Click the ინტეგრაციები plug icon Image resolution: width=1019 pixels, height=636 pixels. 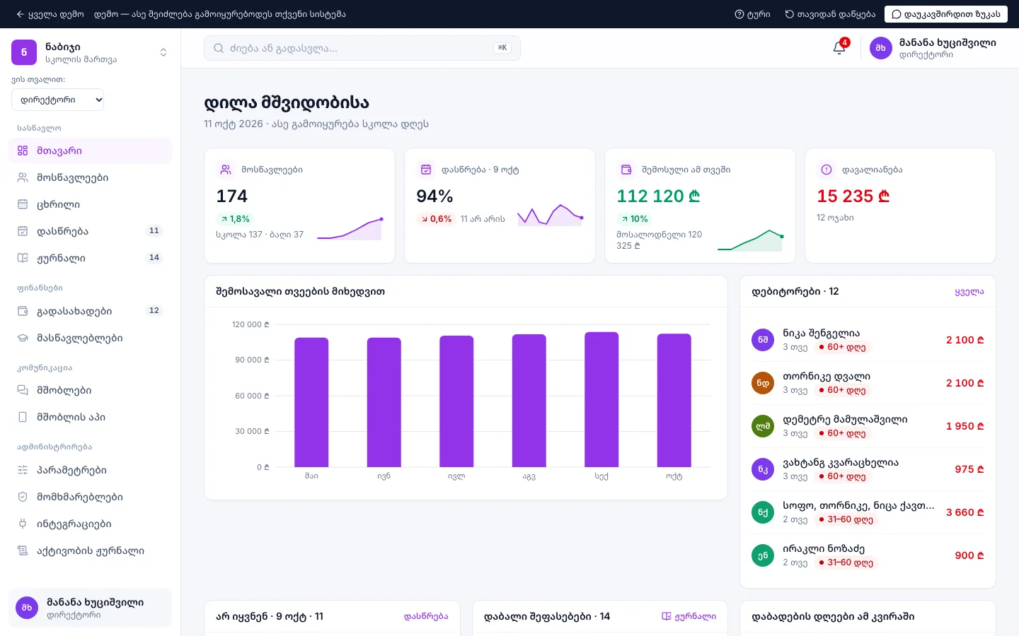(x=23, y=524)
